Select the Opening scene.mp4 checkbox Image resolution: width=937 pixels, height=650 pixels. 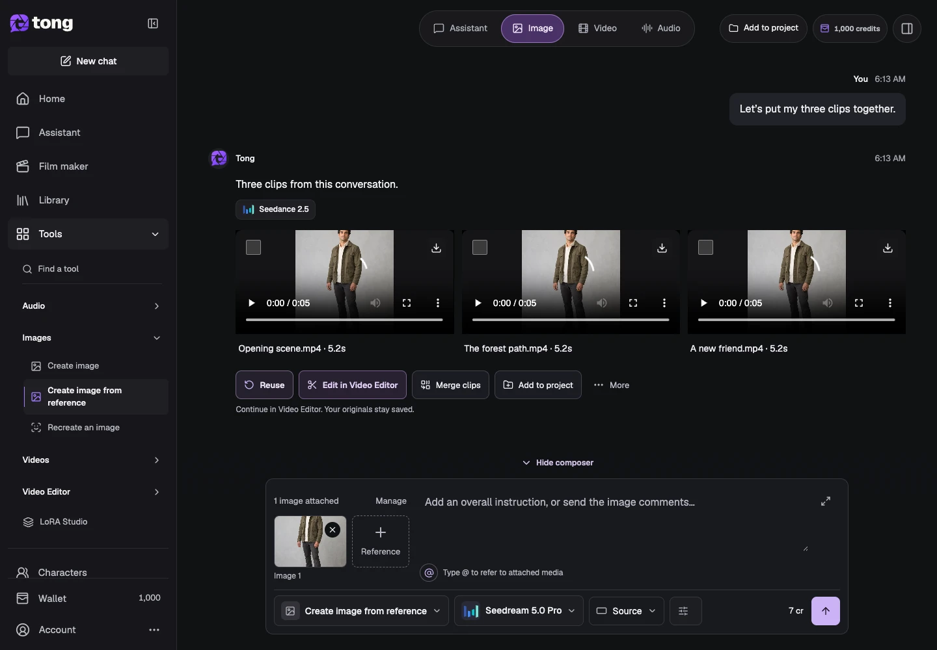(254, 248)
